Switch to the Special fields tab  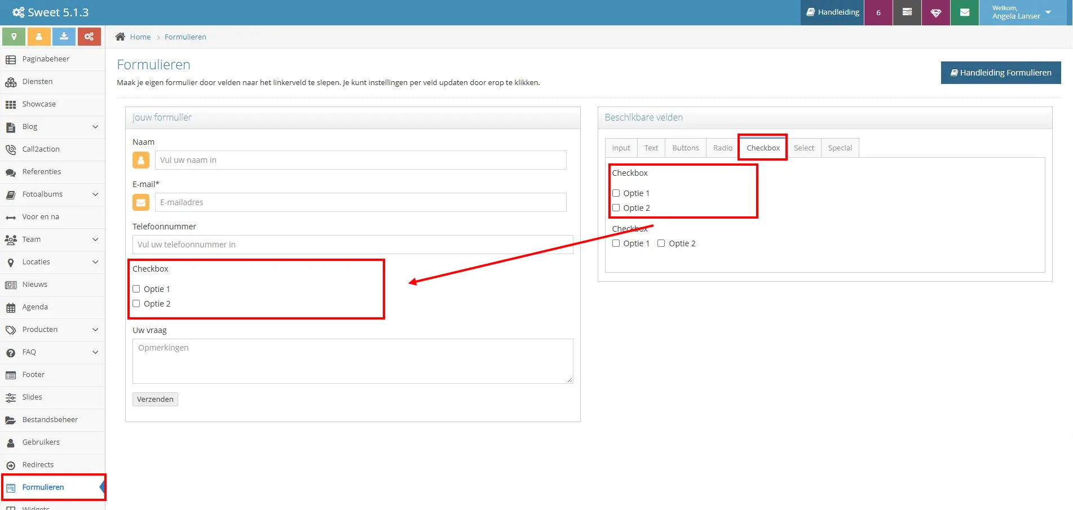point(840,148)
